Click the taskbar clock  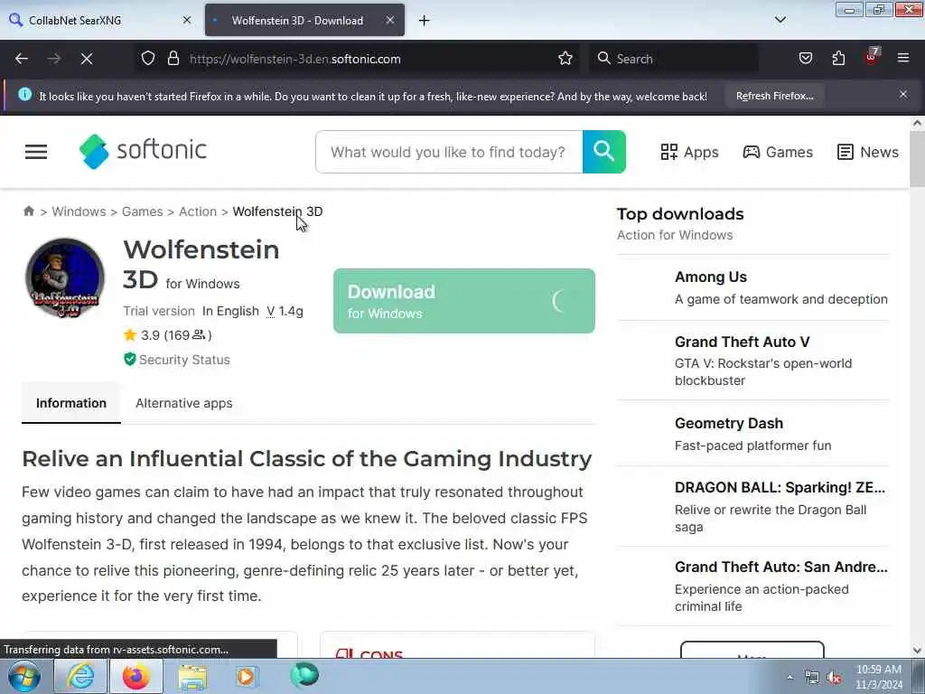pos(878,677)
